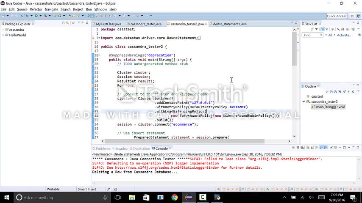
Task: Open Windows Store from taskbar
Action: pyautogui.click(x=146, y=198)
